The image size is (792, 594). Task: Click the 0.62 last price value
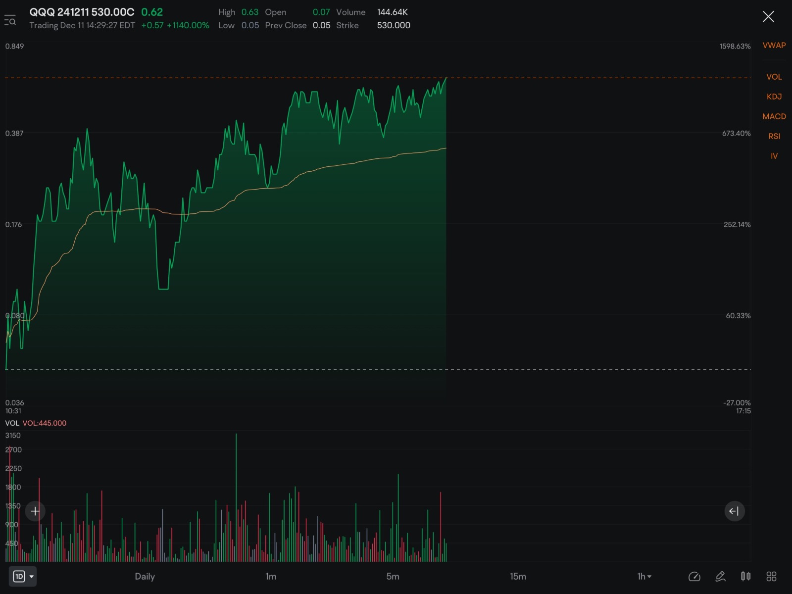coord(152,12)
